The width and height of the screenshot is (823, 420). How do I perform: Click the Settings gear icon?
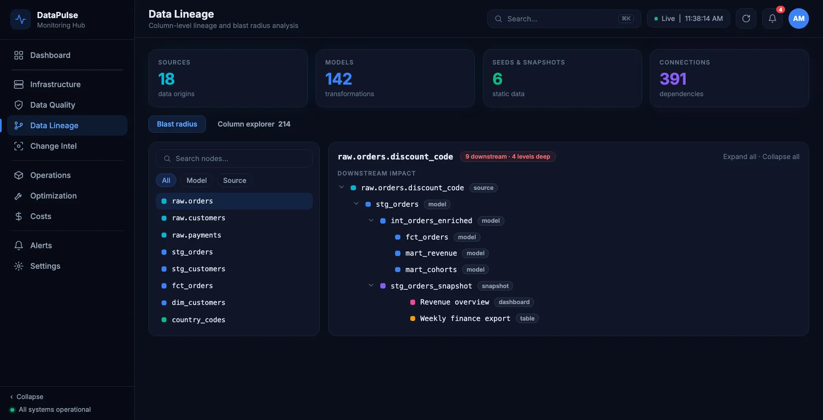point(18,266)
